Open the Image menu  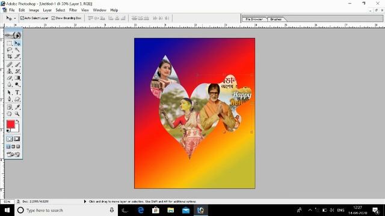[x=34, y=10]
